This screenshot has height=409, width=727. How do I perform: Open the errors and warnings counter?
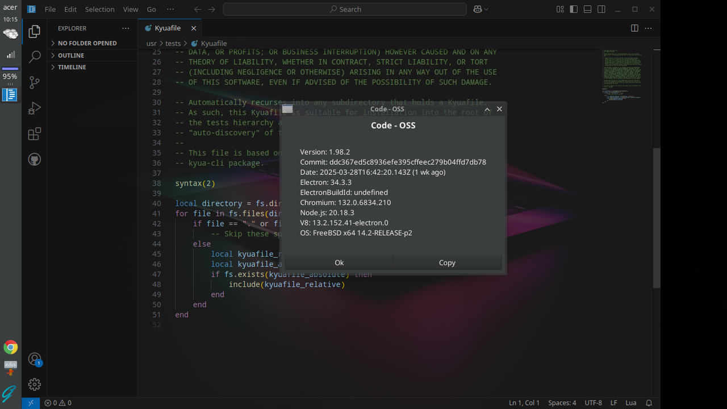[58, 403]
